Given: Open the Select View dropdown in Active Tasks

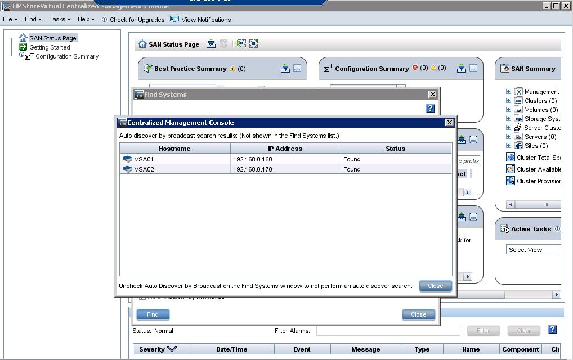Looking at the screenshot, I should click(x=534, y=250).
